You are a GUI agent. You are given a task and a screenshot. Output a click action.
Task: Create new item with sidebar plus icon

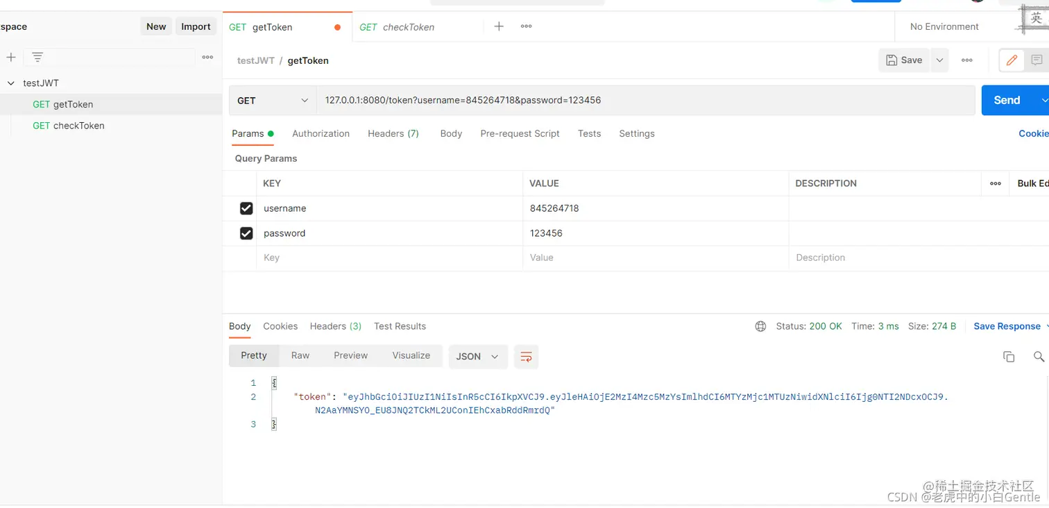click(11, 57)
